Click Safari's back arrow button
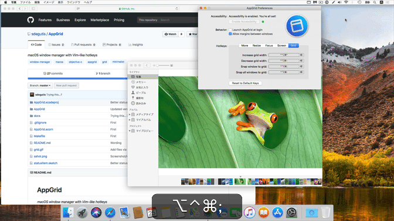This screenshot has height=221, width=394. (x=19, y=9)
